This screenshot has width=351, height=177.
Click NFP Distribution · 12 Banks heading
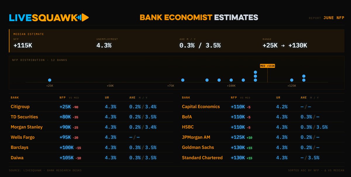point(39,60)
